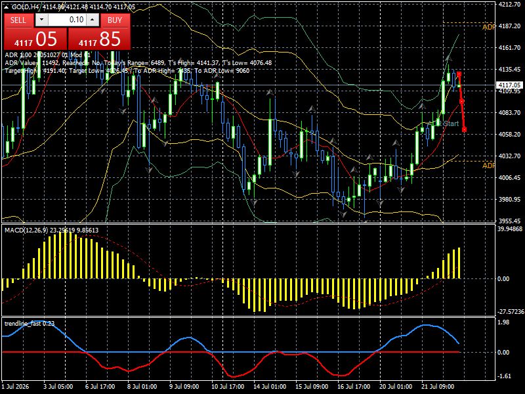Click price scale value 4187.20
This screenshot has height=394, width=525.
[x=509, y=26]
